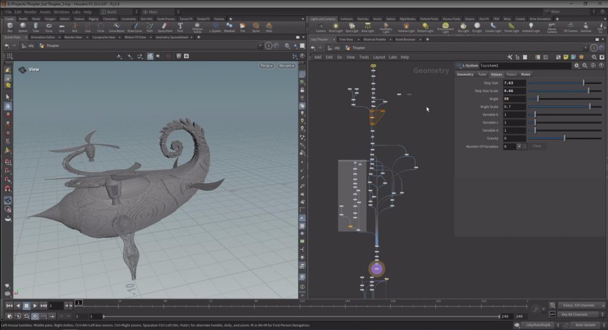
Task: Add a Spot Light
Action: pos(351,27)
